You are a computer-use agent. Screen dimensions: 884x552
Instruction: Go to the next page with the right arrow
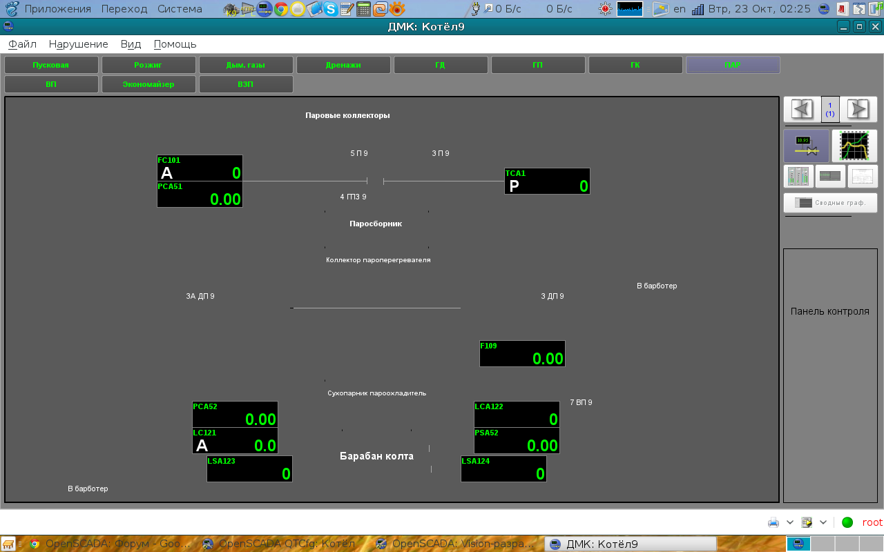click(x=858, y=109)
